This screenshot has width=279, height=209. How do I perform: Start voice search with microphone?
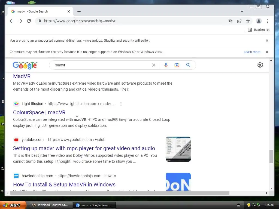166,65
